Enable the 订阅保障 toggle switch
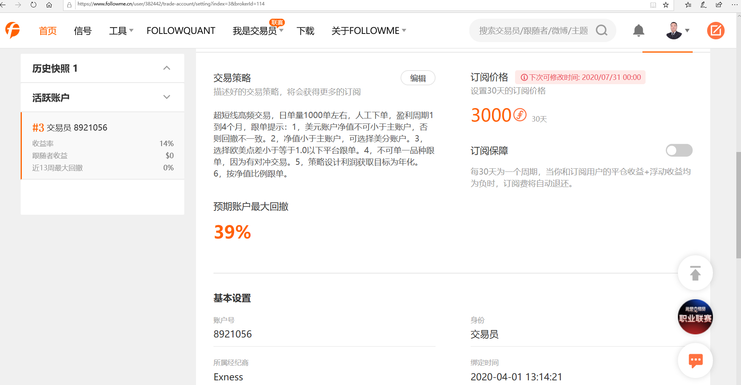Viewport: 741px width, 385px height. pos(679,150)
